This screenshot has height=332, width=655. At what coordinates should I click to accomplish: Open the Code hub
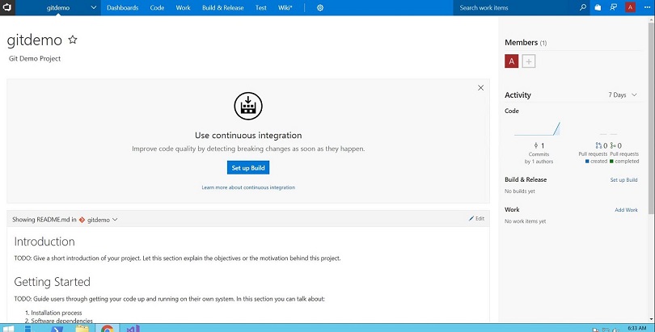click(x=157, y=7)
